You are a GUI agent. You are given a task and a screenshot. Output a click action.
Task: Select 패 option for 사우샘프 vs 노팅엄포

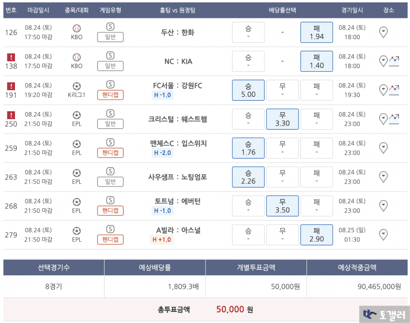[x=316, y=177]
